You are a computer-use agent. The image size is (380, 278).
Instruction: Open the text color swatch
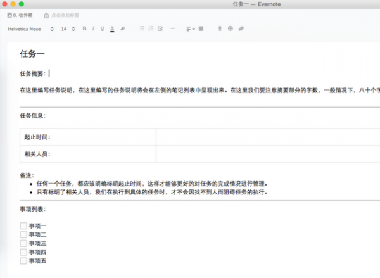112,28
